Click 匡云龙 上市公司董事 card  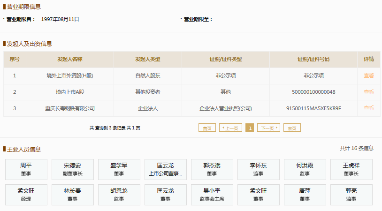pos(165,169)
